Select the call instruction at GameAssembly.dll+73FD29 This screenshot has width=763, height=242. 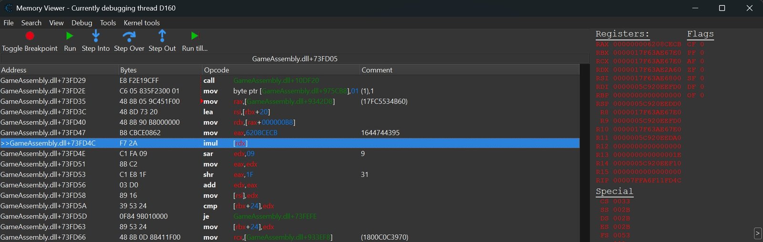pos(289,80)
